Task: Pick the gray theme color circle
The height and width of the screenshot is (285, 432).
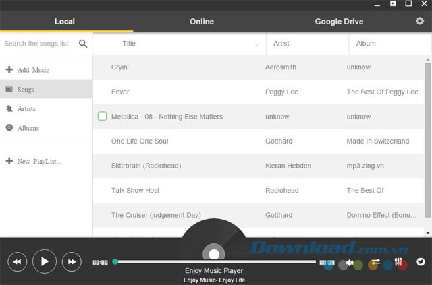Action: tap(343, 265)
